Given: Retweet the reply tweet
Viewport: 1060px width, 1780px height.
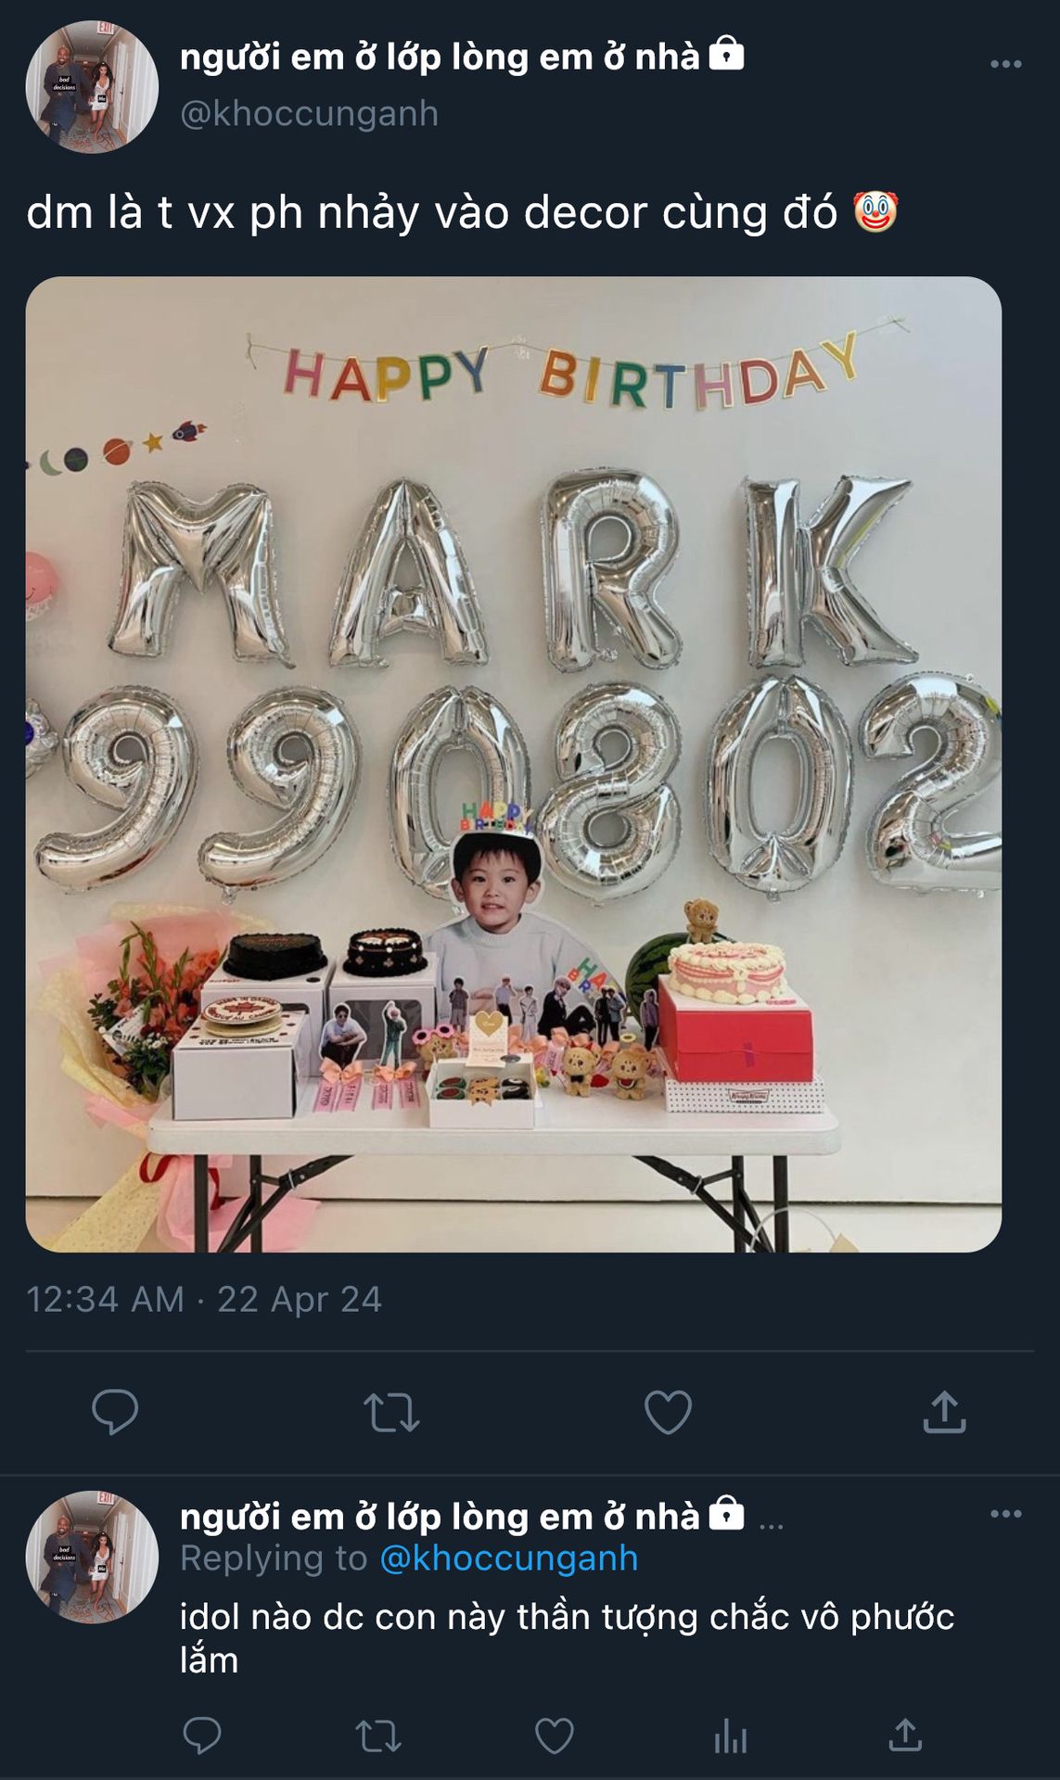Looking at the screenshot, I should click(378, 1735).
